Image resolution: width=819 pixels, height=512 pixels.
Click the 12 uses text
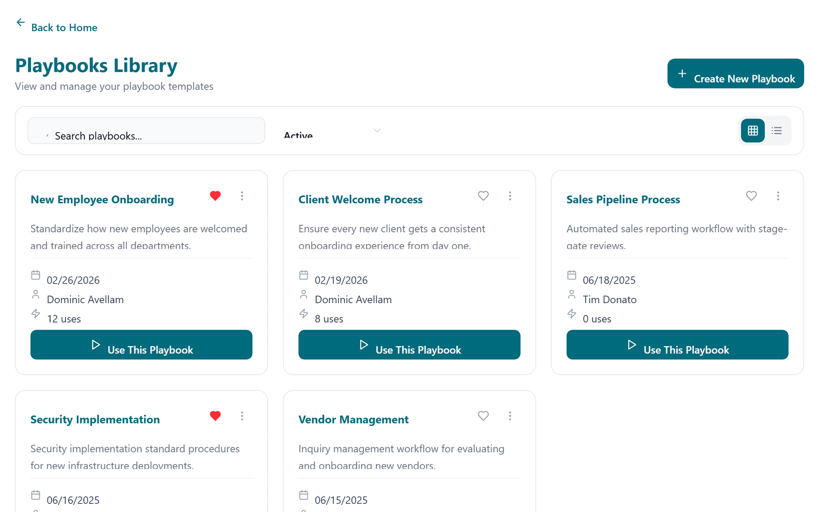pyautogui.click(x=64, y=319)
